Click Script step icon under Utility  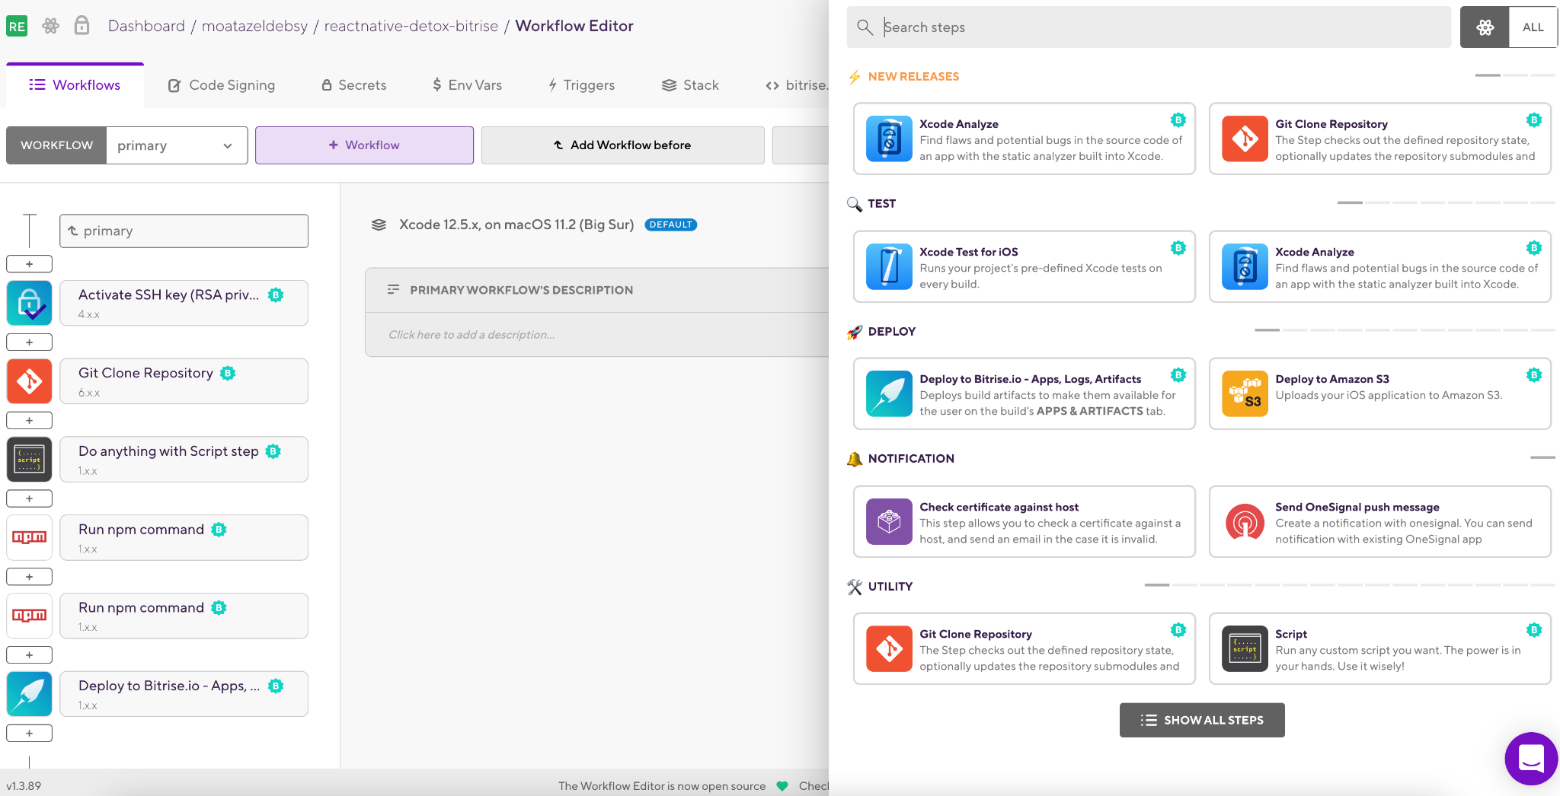1245,648
